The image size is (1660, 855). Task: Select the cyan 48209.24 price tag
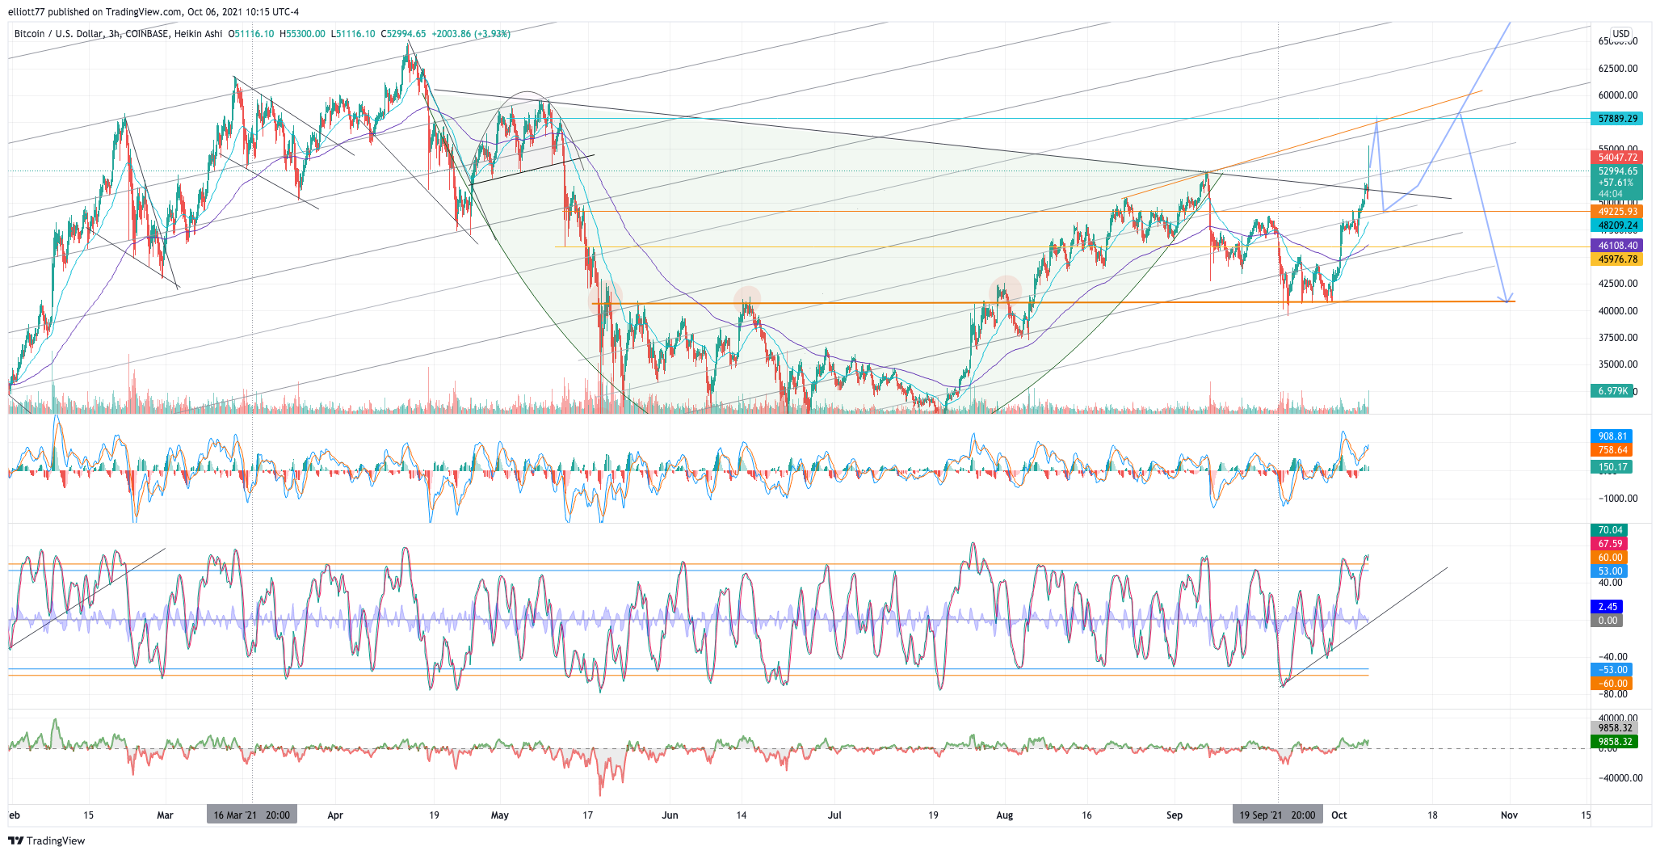[1617, 225]
